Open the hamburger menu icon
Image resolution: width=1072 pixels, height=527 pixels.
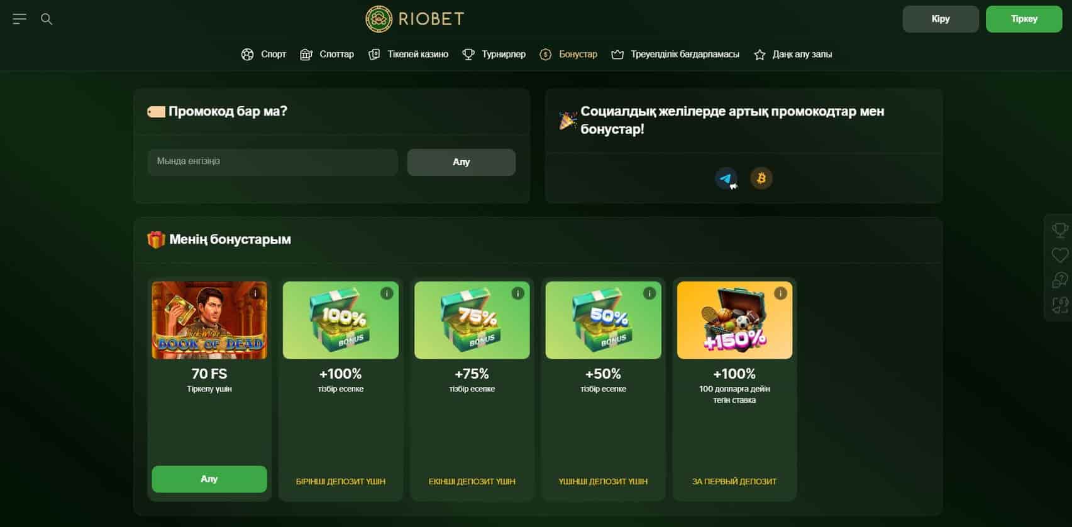coord(19,19)
